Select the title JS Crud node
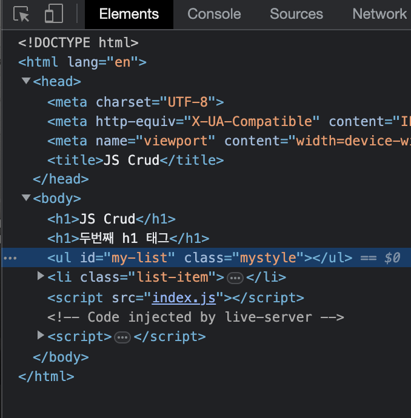The height and width of the screenshot is (418, 411). coord(136,161)
